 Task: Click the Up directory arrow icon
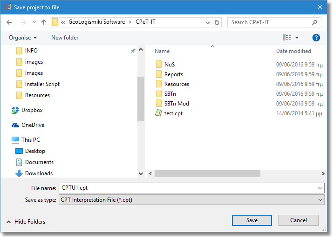point(44,22)
